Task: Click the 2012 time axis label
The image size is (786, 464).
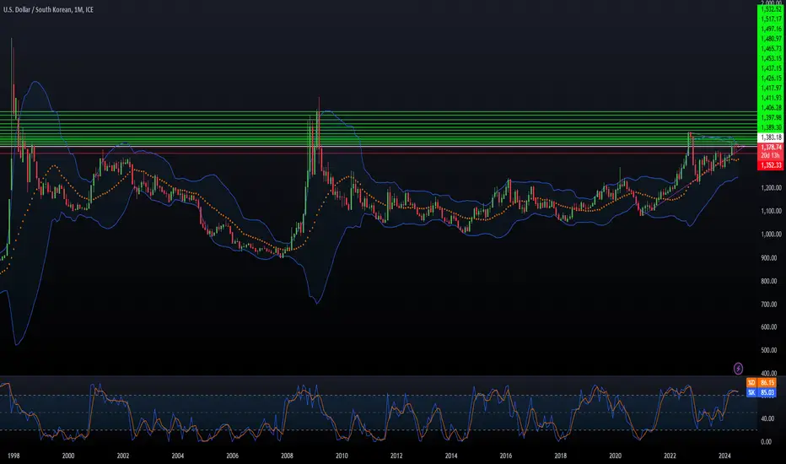Action: 396,456
